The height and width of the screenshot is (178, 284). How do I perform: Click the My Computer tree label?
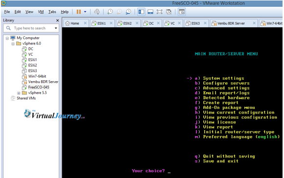point(28,38)
